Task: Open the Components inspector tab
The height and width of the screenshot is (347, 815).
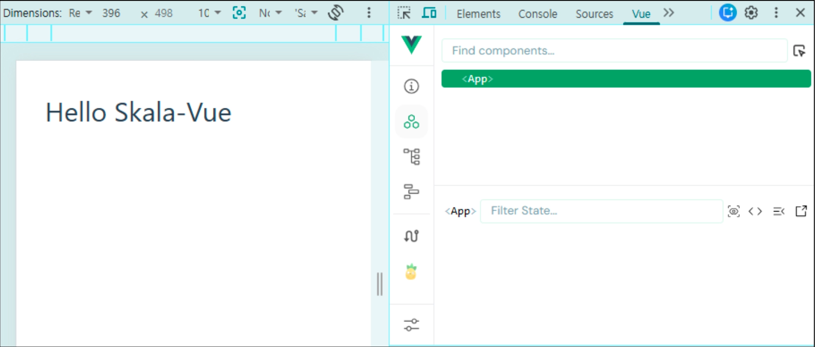Action: click(411, 122)
